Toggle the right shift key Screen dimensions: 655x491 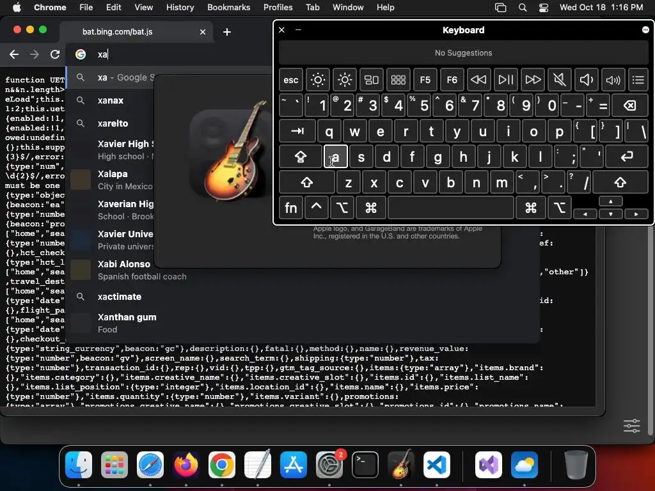620,182
